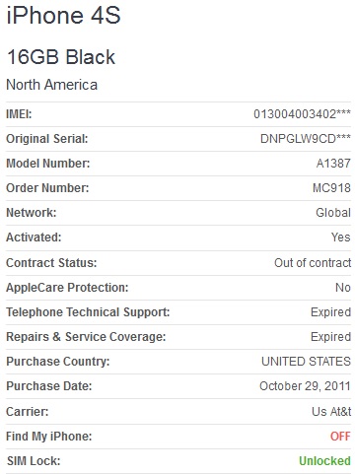Click the red OFF Find My iPhone status
Screen dimensions: 355x474
pos(340,437)
